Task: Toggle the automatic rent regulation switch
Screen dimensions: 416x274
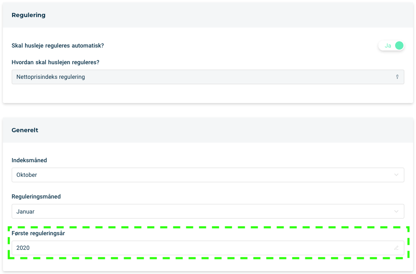Action: 391,45
